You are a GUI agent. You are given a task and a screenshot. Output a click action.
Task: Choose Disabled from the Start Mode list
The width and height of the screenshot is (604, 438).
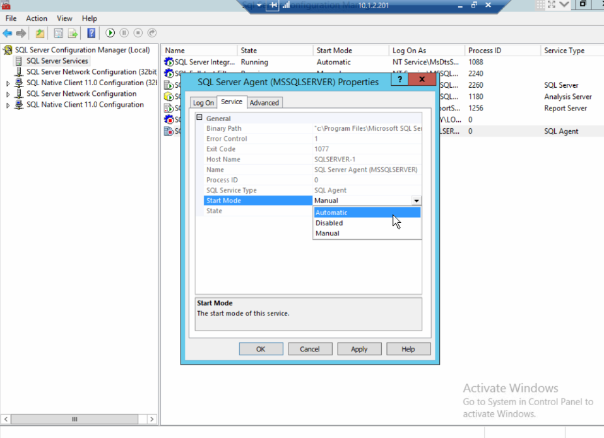click(x=367, y=223)
